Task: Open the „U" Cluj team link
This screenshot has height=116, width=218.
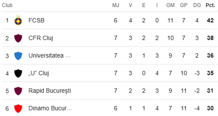Action: (39, 73)
